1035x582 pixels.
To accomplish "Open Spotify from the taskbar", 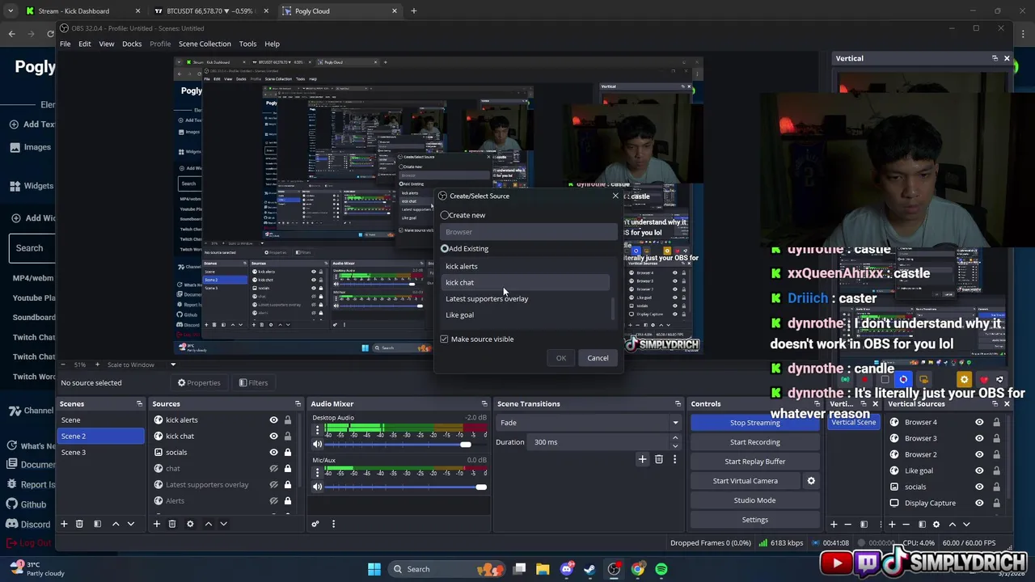I will (x=661, y=569).
